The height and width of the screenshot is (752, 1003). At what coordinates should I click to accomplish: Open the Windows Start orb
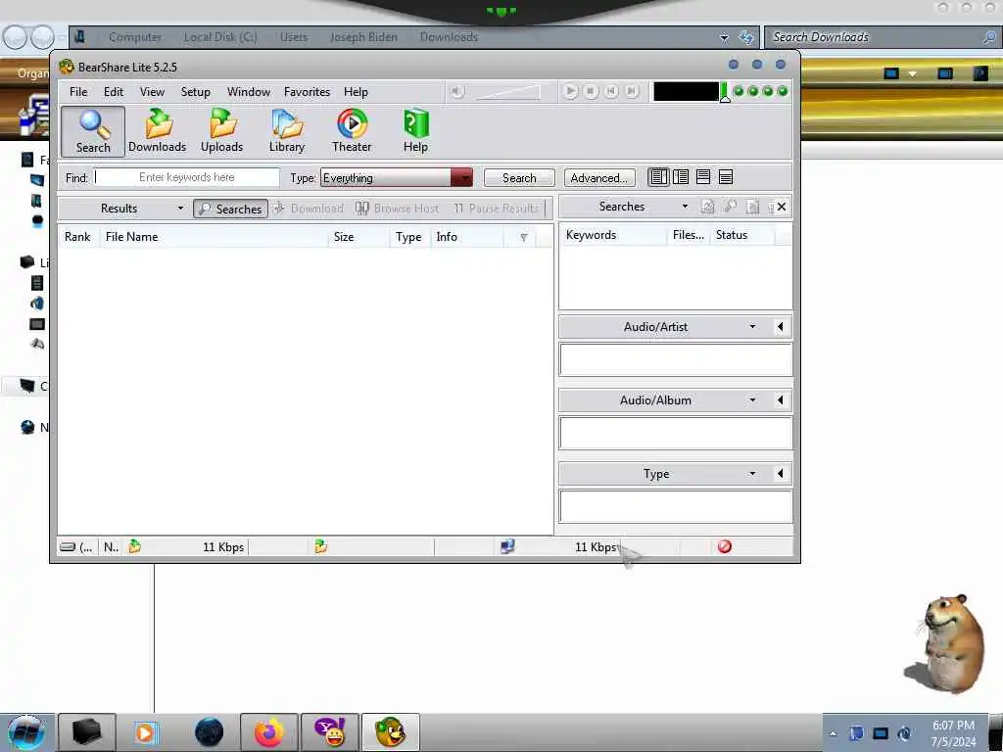click(x=25, y=732)
